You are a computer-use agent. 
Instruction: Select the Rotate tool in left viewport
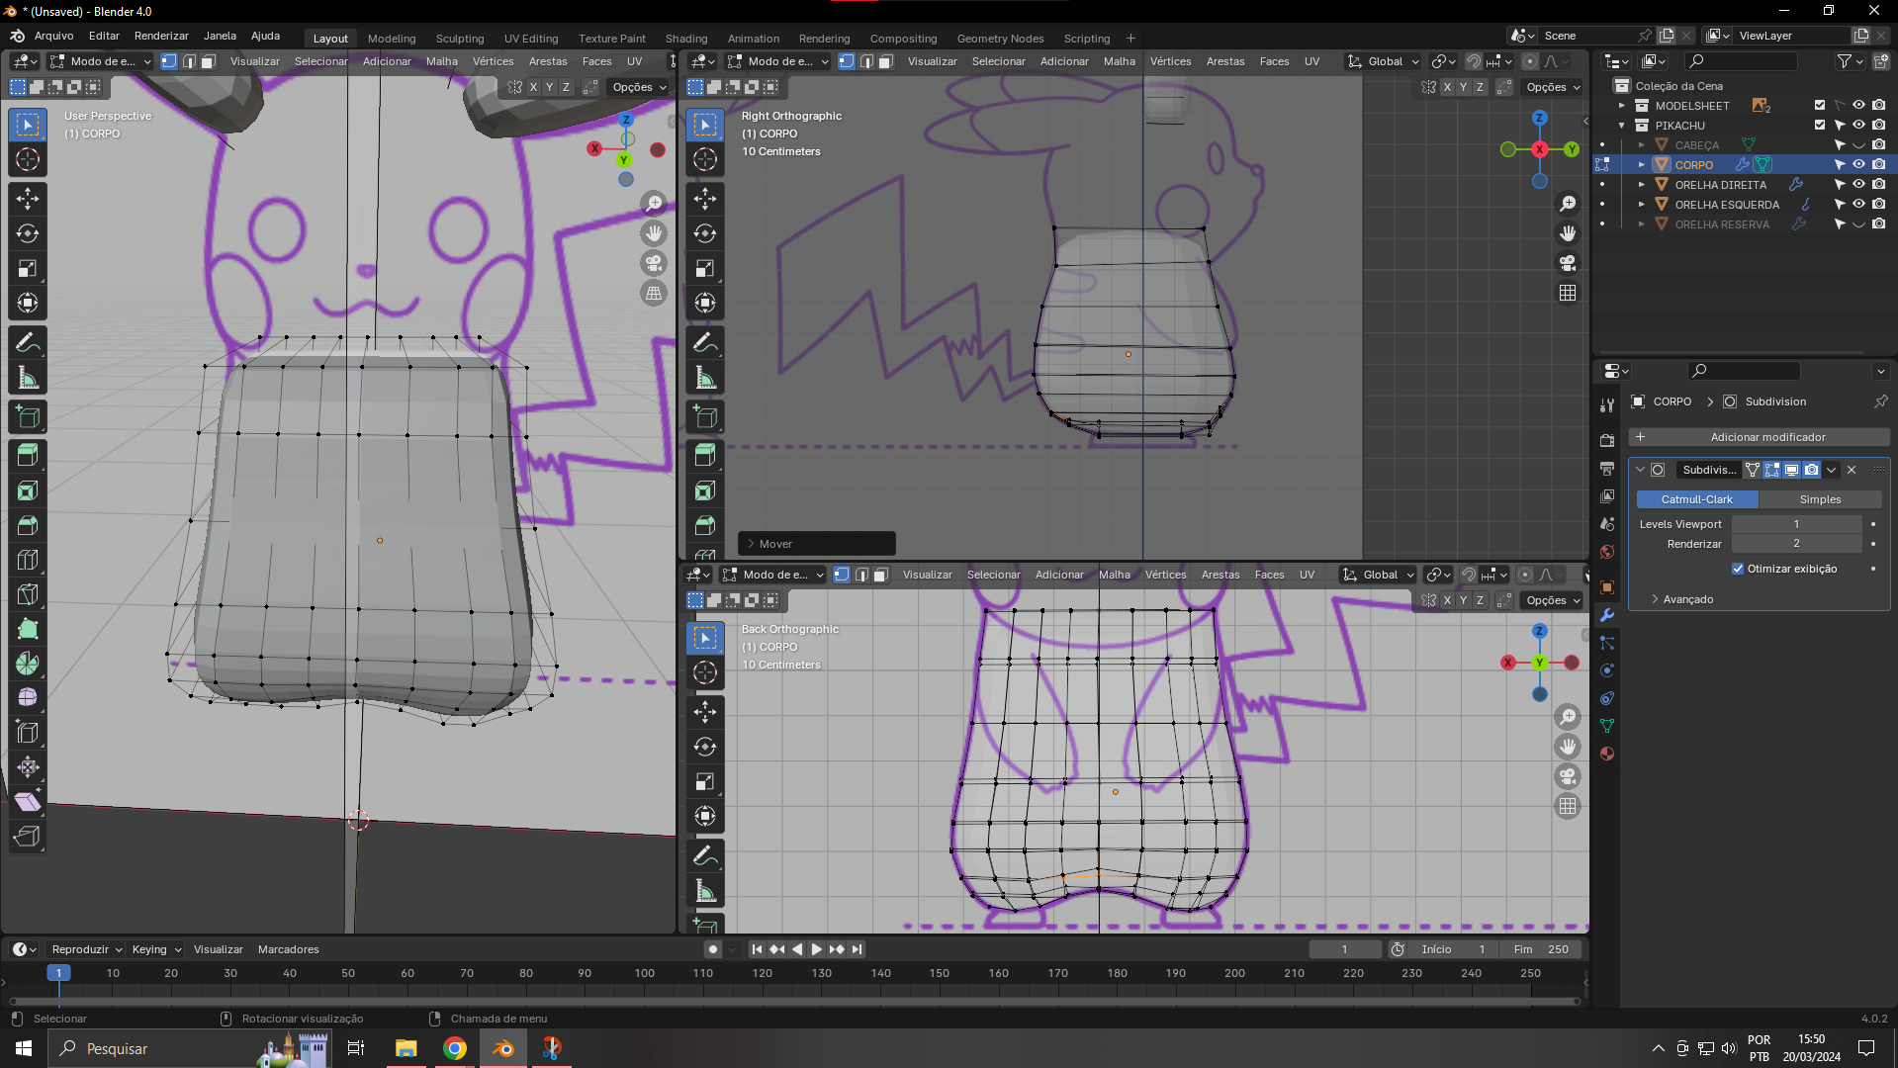[x=28, y=233]
